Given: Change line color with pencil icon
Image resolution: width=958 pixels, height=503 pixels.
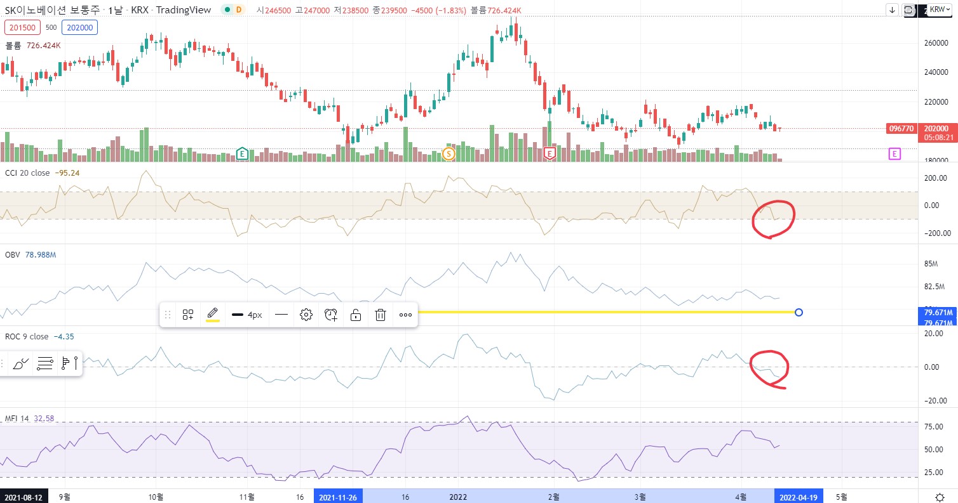Looking at the screenshot, I should coord(212,315).
